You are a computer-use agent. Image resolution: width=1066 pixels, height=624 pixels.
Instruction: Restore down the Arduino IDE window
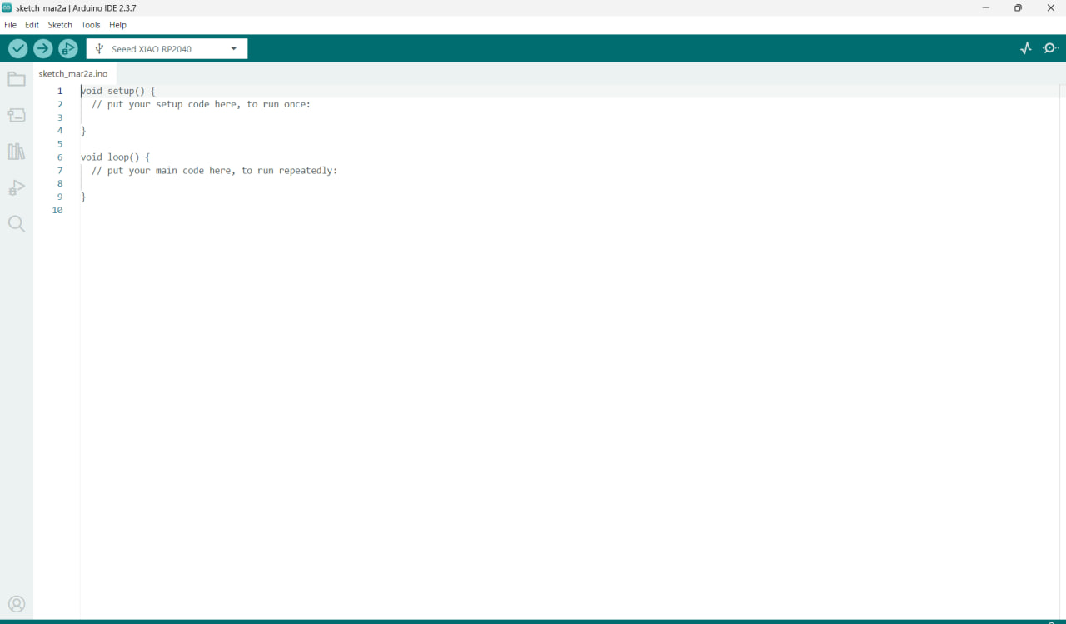point(1018,7)
